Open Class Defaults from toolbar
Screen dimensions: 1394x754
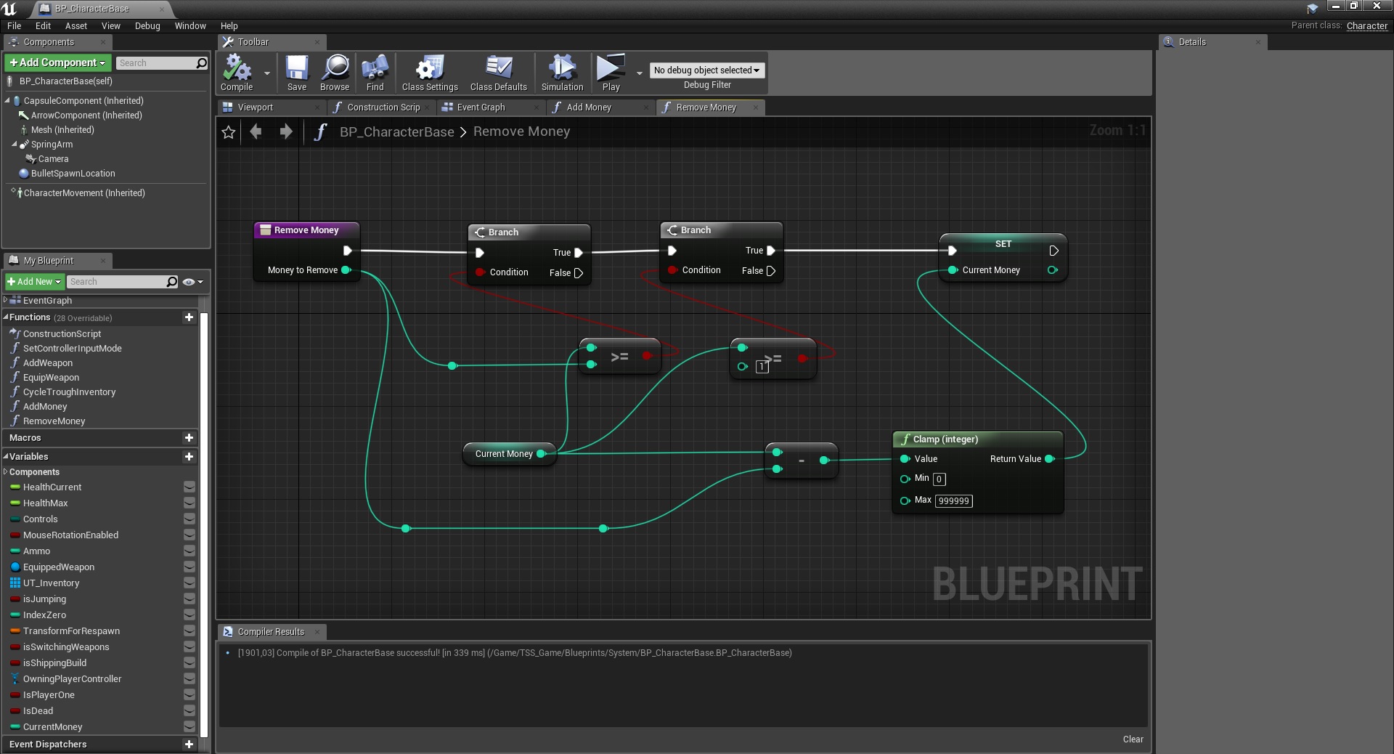click(498, 72)
